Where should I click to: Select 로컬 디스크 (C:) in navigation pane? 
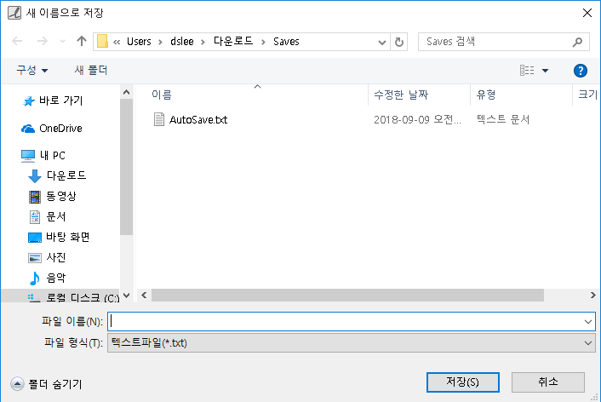point(83,297)
